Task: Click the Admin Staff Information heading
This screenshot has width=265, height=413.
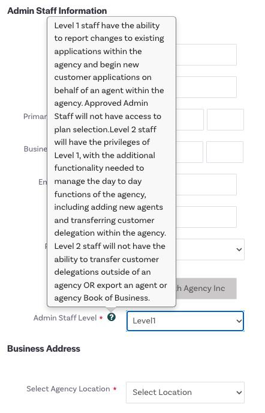Action: click(57, 11)
